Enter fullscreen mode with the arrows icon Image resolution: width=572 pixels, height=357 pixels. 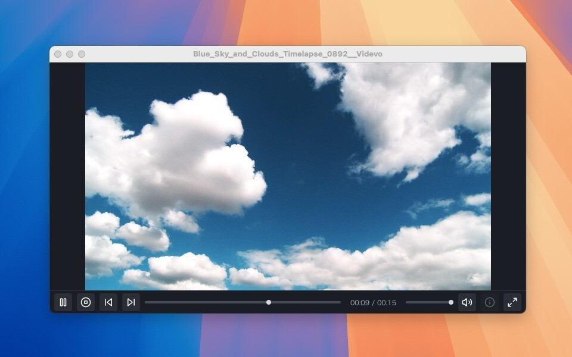512,302
